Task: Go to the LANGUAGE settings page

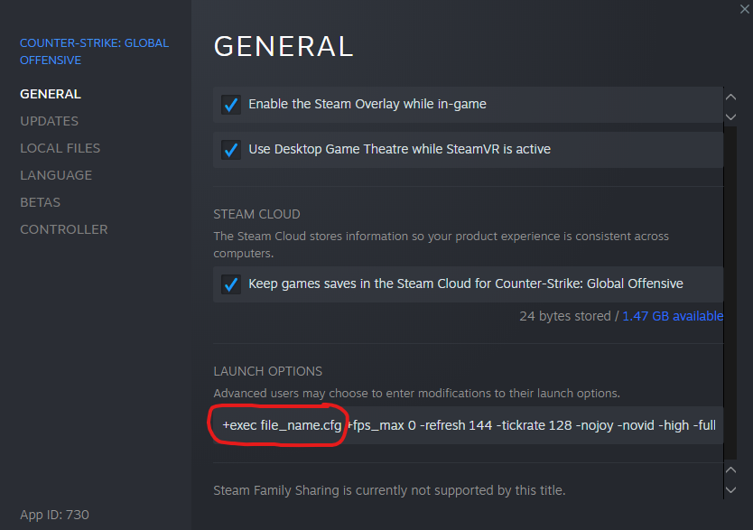Action: coord(56,175)
